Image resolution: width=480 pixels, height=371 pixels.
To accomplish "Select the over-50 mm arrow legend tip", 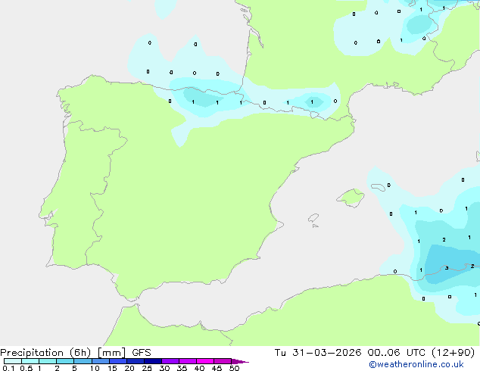I will (x=240, y=361).
